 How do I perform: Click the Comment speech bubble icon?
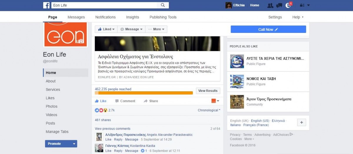117,101
